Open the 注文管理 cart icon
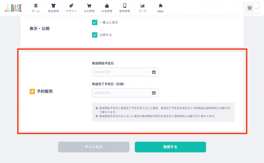Image resolution: width=264 pixels, height=163 pixels. (89, 6)
